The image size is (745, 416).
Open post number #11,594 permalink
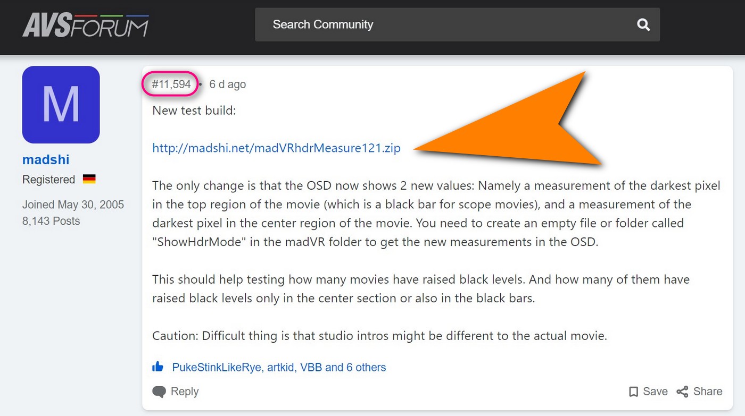171,84
